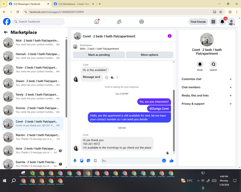Viewport: 241px width, 192px height.
Task: Click the Find friends button
Action: coord(198,22)
